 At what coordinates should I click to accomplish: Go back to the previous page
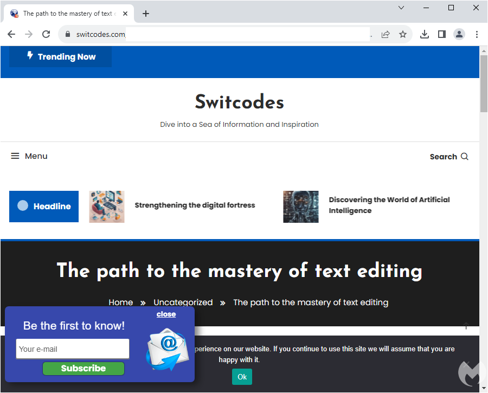[11, 34]
